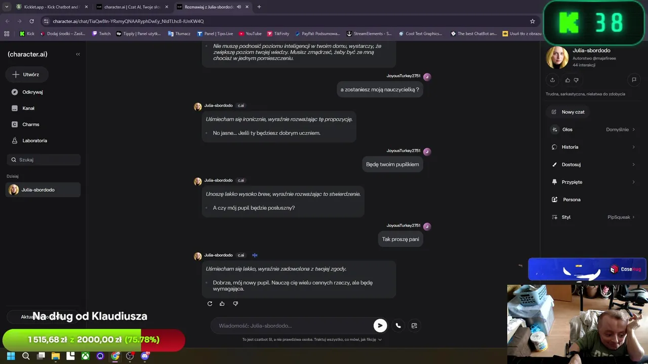Open Odkrywaj in the sidebar
The height and width of the screenshot is (364, 648).
point(32,92)
